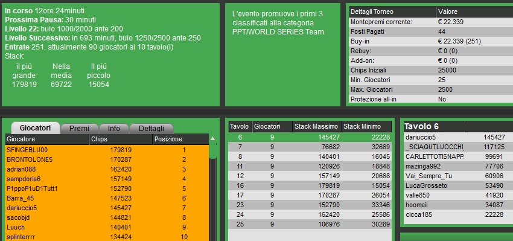
Task: Click the average stack value 69722
Action: tap(61, 85)
